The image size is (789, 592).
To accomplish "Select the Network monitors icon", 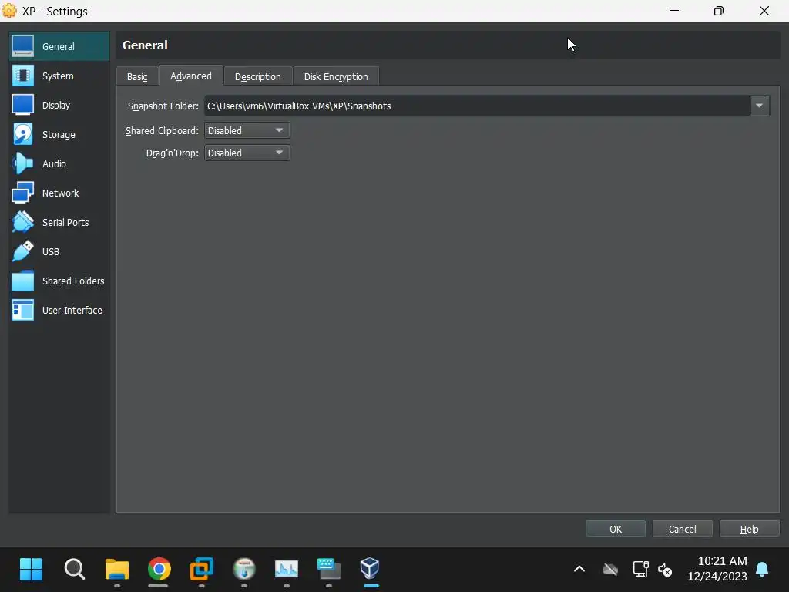I will point(22,193).
